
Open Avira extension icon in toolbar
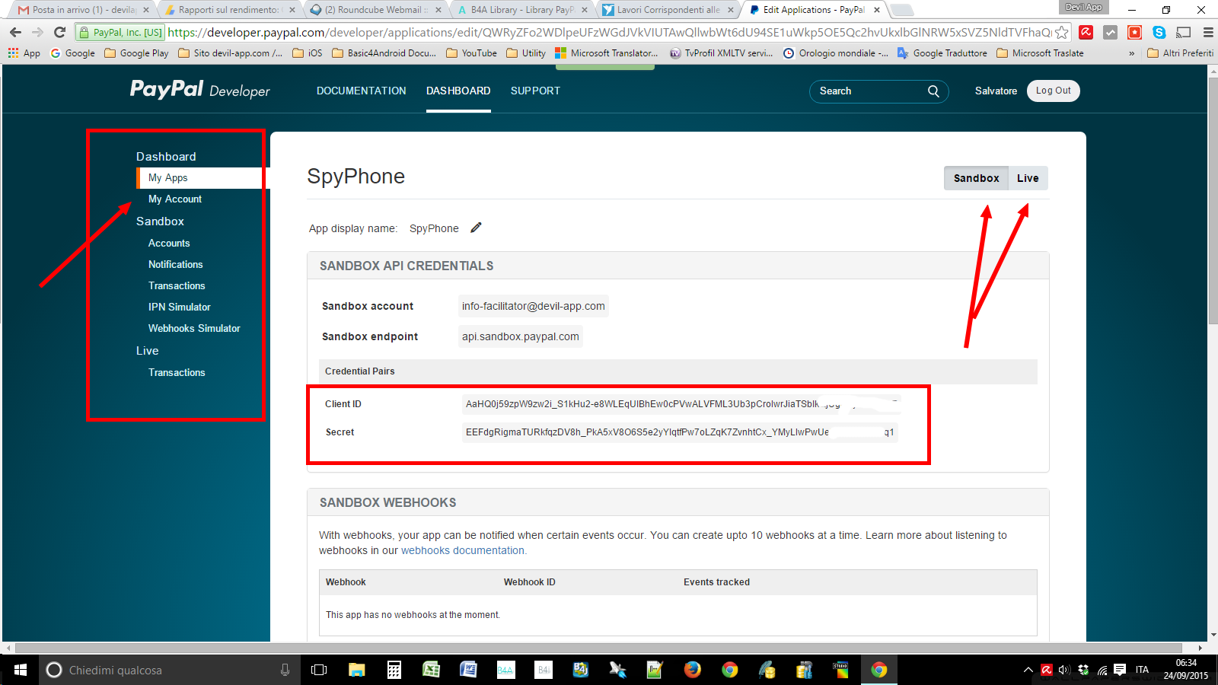(x=1086, y=33)
